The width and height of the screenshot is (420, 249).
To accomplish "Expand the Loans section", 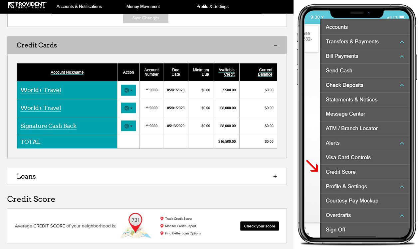I will pos(275,176).
